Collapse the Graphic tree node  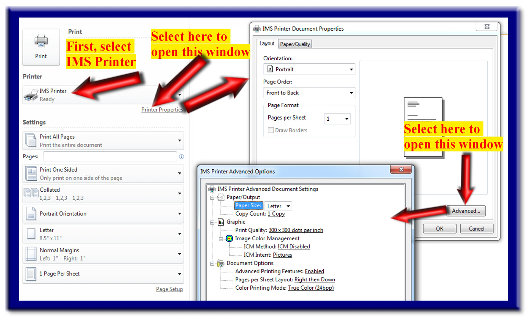tap(212, 222)
